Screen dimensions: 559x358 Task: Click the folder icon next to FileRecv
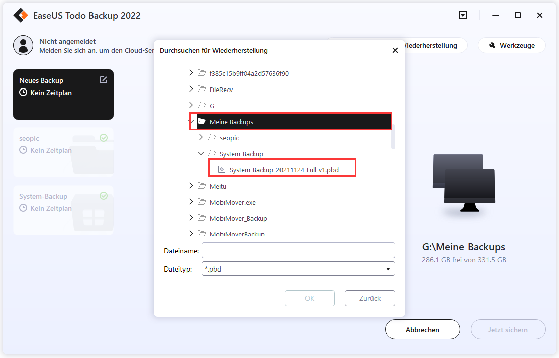[x=202, y=89]
